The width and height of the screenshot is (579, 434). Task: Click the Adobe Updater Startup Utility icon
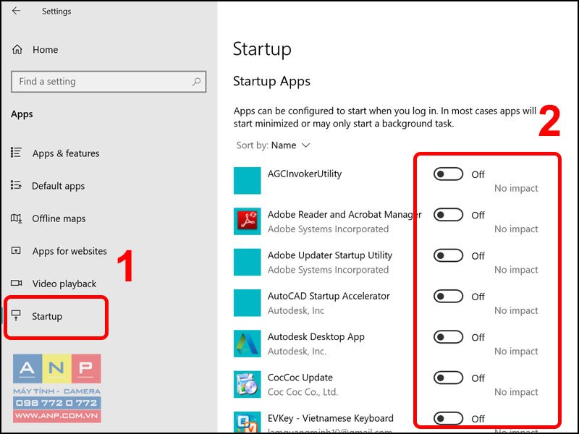tap(247, 262)
